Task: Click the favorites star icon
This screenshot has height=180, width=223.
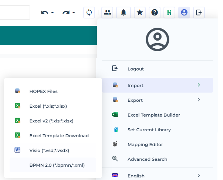Action: pyautogui.click(x=139, y=13)
